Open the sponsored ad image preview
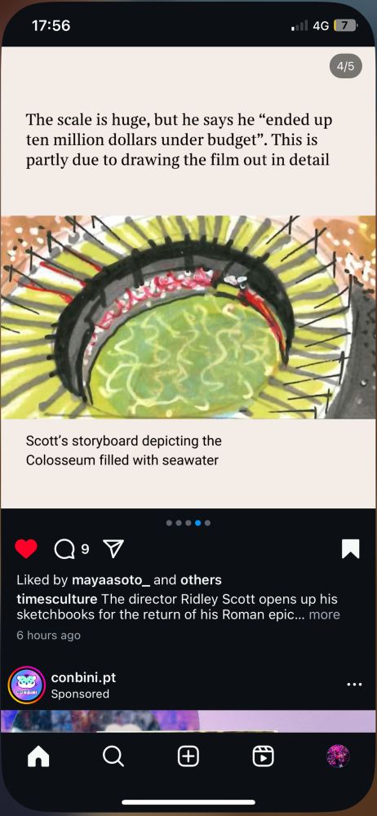The image size is (377, 816). pos(188,721)
